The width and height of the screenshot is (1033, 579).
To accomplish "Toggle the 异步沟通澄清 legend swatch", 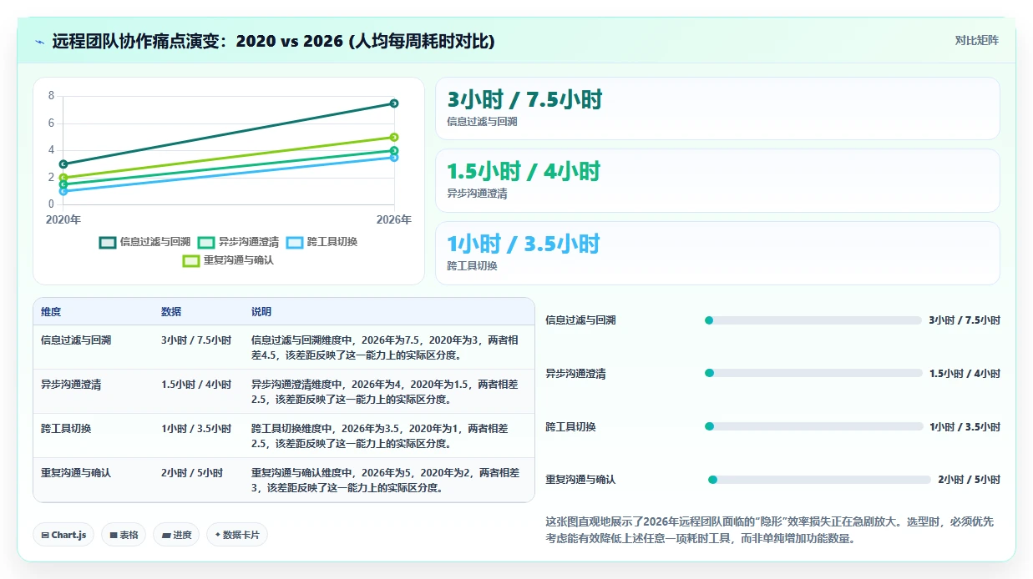I will point(206,242).
